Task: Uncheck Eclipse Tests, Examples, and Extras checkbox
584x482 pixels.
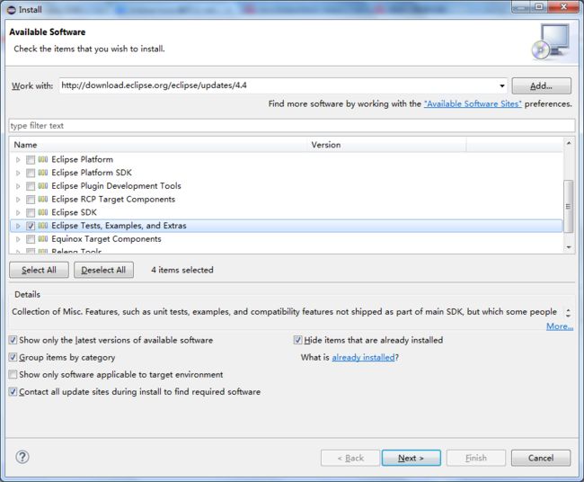Action: coord(31,226)
